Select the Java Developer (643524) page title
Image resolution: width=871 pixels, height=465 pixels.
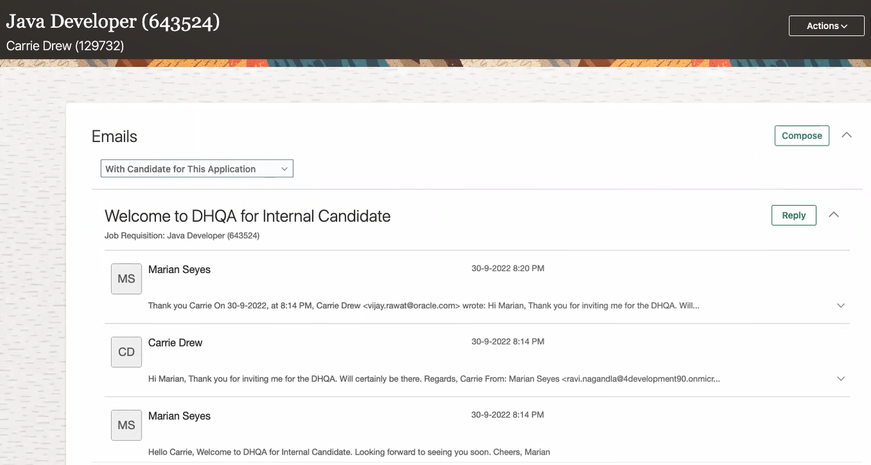[x=113, y=21]
